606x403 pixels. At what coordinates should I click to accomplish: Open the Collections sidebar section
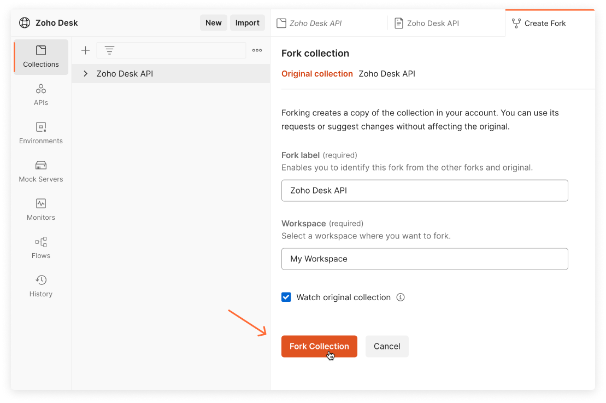click(41, 57)
